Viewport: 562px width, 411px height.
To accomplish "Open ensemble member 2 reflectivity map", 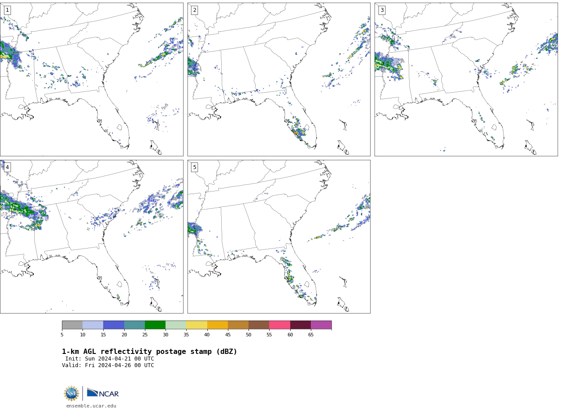I will tap(279, 79).
